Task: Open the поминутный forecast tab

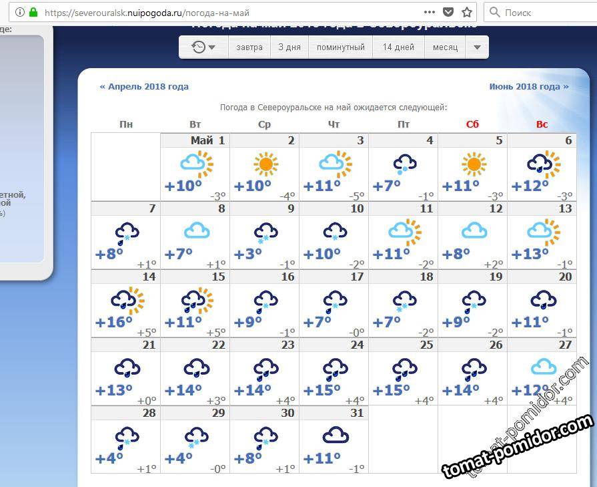Action: tap(340, 47)
